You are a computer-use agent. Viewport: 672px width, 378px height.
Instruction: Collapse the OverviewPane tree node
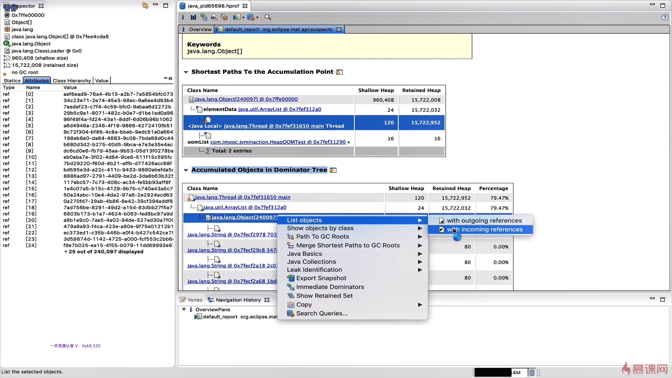pos(184,309)
